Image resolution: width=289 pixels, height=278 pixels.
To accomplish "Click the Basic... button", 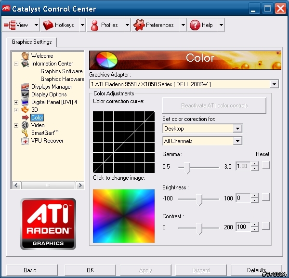I will [x=32, y=270].
